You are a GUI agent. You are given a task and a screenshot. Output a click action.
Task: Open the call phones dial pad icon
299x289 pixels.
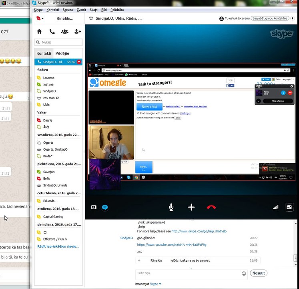click(52, 31)
